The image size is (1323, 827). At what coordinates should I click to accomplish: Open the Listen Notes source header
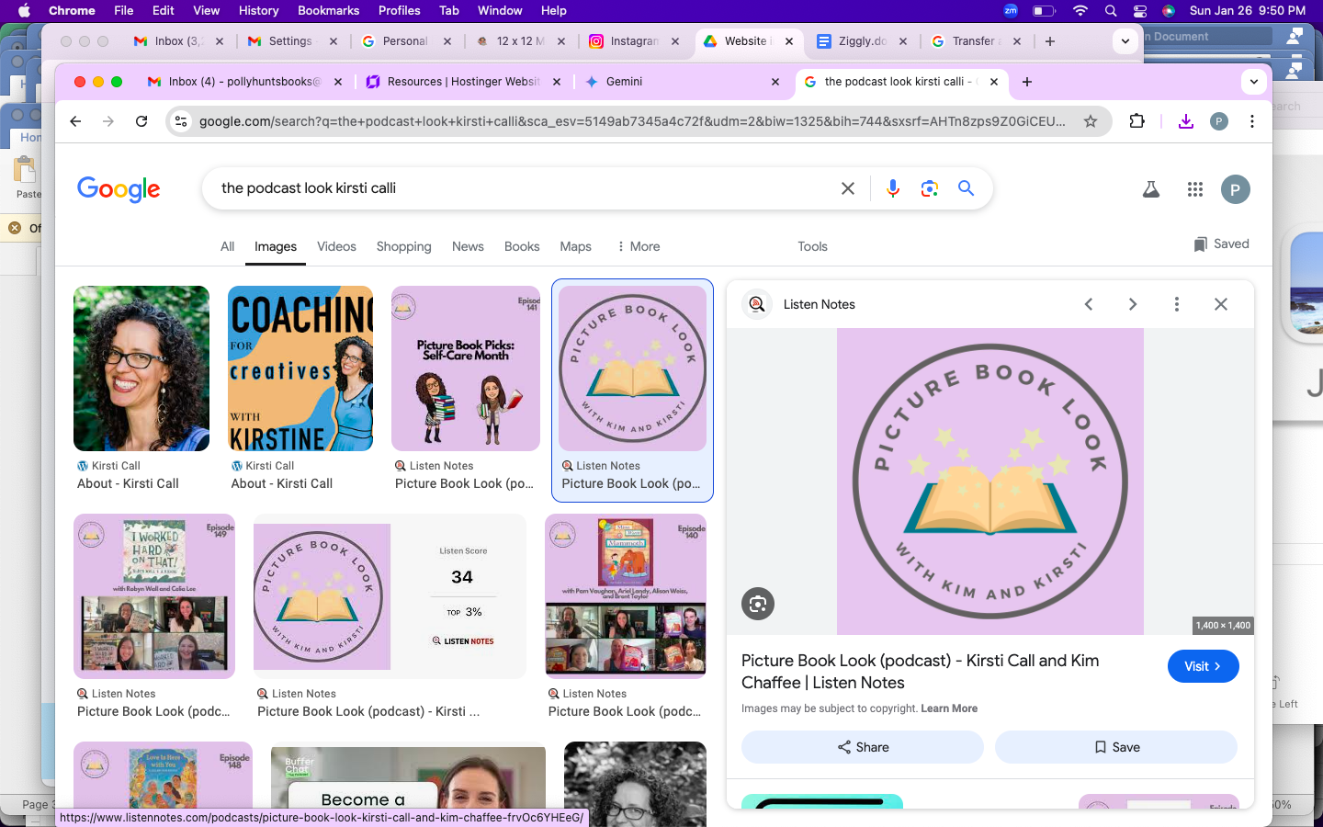800,304
